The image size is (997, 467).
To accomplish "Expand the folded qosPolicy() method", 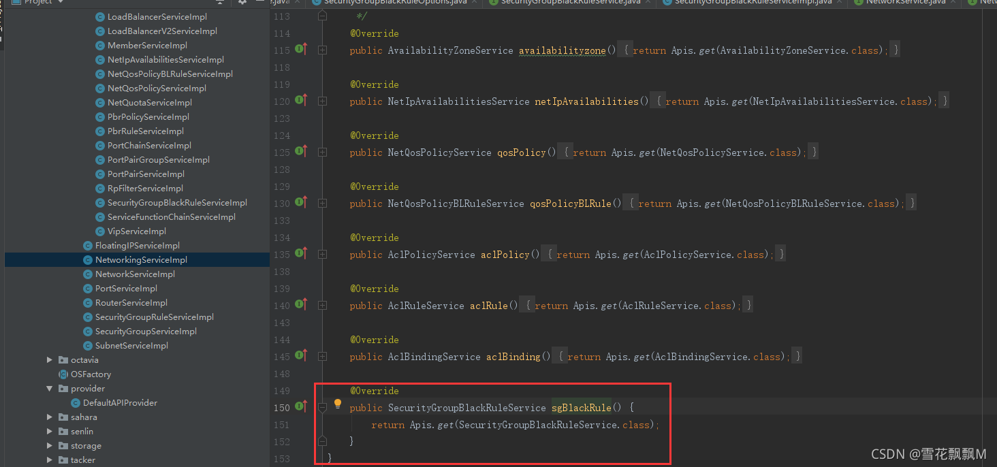I will 322,152.
